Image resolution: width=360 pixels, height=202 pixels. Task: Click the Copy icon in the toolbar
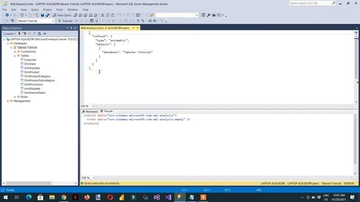(107, 15)
